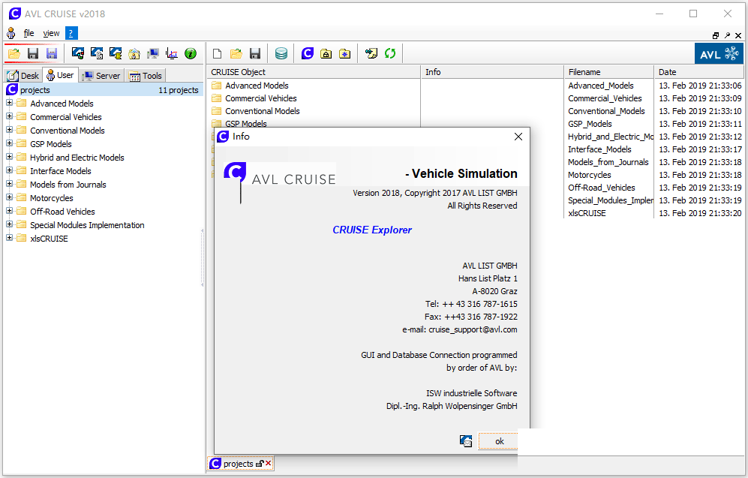Switch to the Desk tab

[23, 75]
